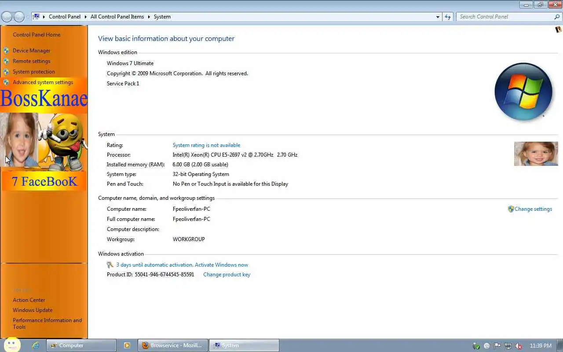
Task: Open Performance Information and Tools
Action: (48, 323)
